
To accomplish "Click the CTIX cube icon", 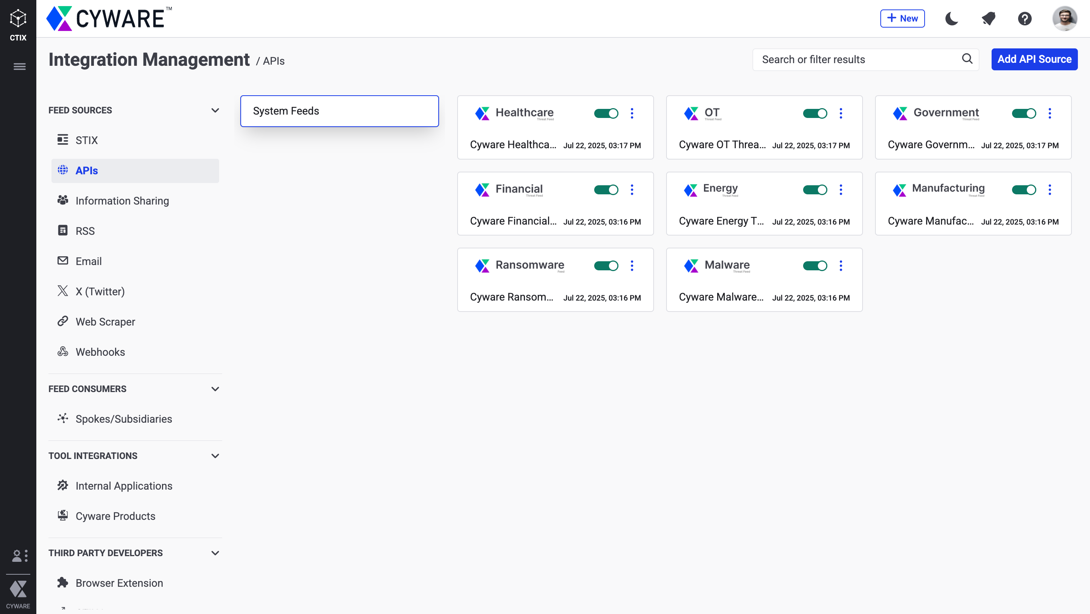I will (18, 19).
